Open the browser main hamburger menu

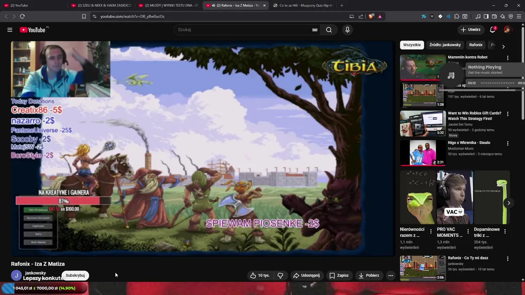[519, 16]
